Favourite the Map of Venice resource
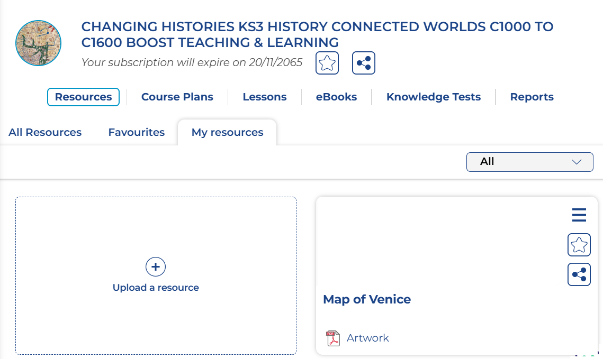The width and height of the screenshot is (603, 359). [579, 245]
